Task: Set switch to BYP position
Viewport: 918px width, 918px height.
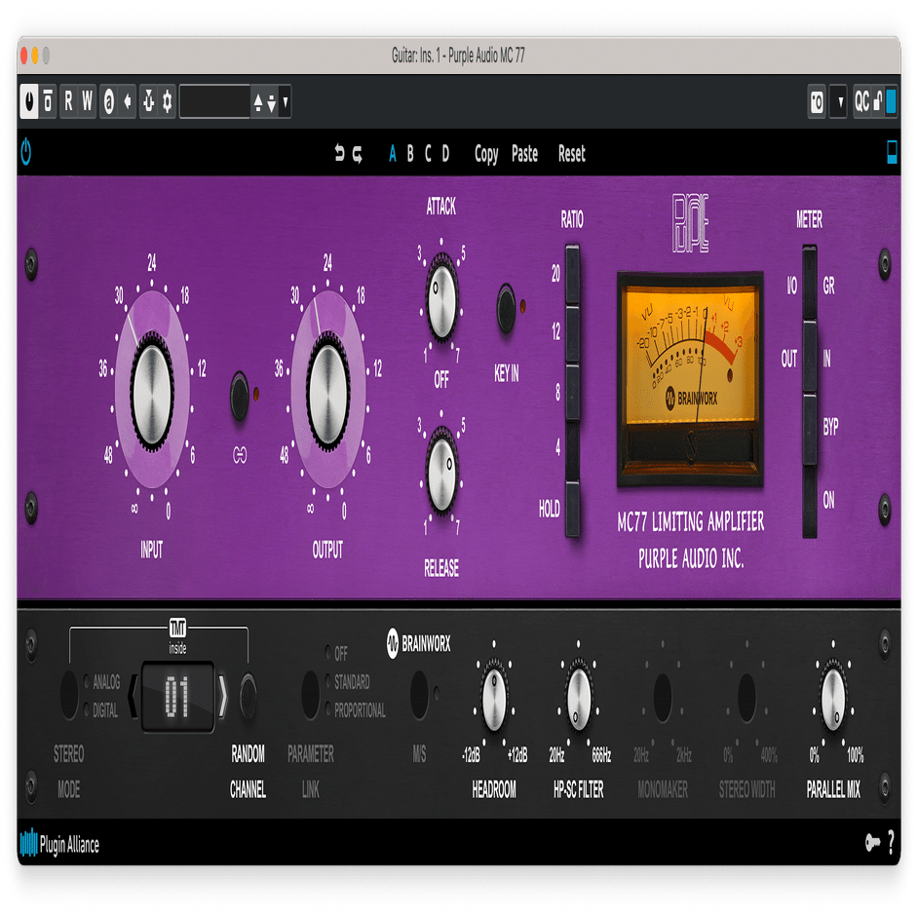Action: coord(809,429)
